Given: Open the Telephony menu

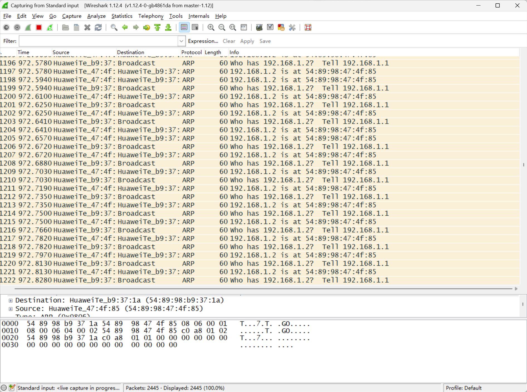Looking at the screenshot, I should tap(151, 16).
